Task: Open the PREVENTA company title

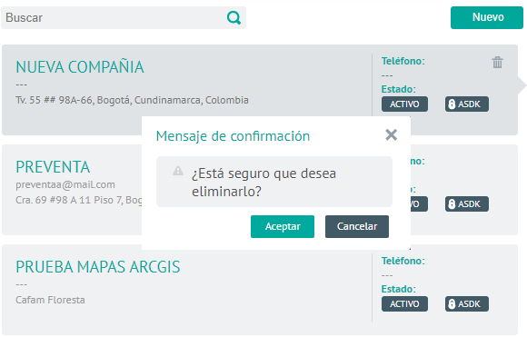Action: [53, 167]
